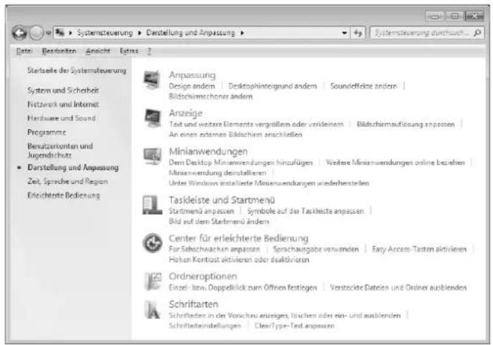The image size is (493, 345).
Task: Open the Anpassung heading
Action: click(x=192, y=75)
